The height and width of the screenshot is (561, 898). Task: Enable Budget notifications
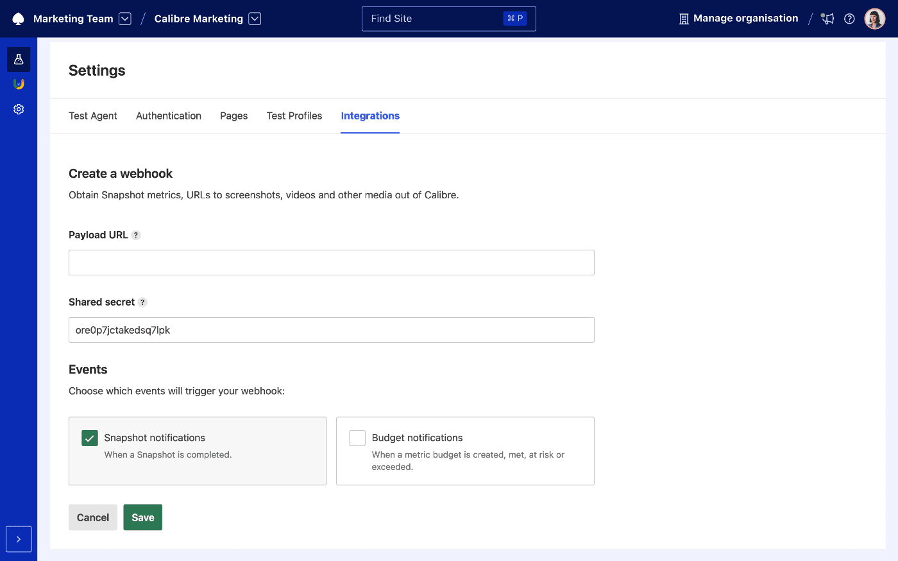click(x=357, y=438)
